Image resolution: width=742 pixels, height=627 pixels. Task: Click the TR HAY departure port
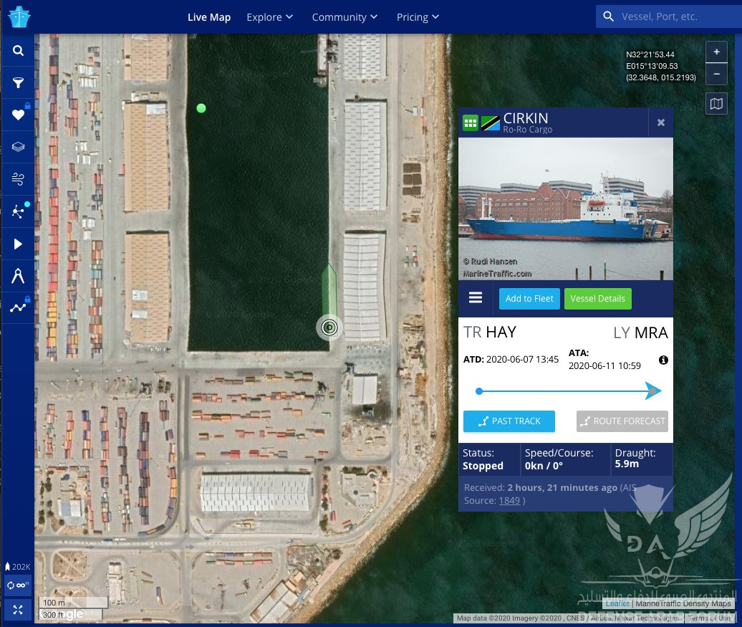pyautogui.click(x=490, y=332)
